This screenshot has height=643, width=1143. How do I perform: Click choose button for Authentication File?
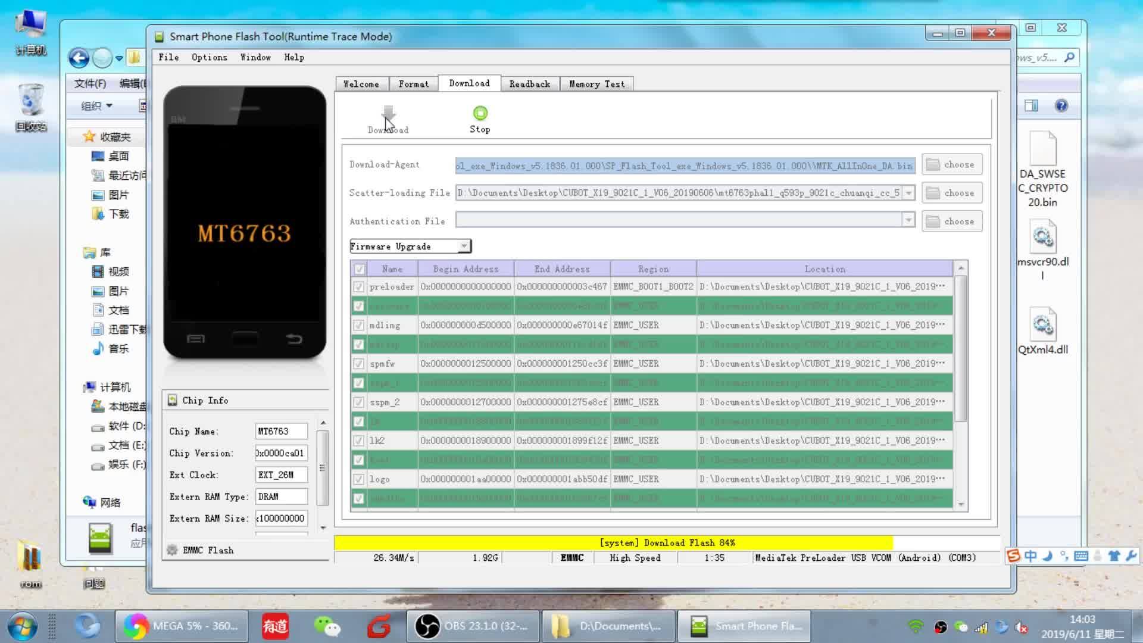[x=951, y=221]
